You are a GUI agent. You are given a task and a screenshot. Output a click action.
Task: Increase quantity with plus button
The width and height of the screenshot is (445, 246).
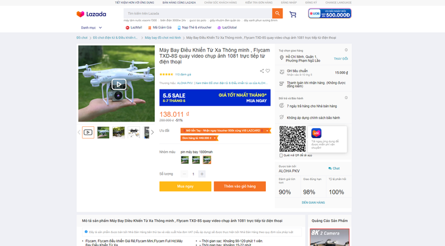(202, 174)
